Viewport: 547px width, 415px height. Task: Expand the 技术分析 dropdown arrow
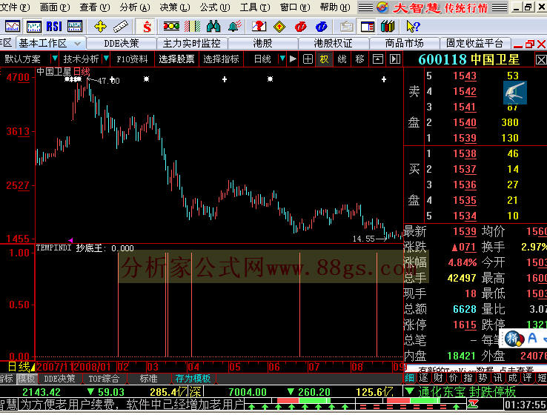tap(106, 59)
